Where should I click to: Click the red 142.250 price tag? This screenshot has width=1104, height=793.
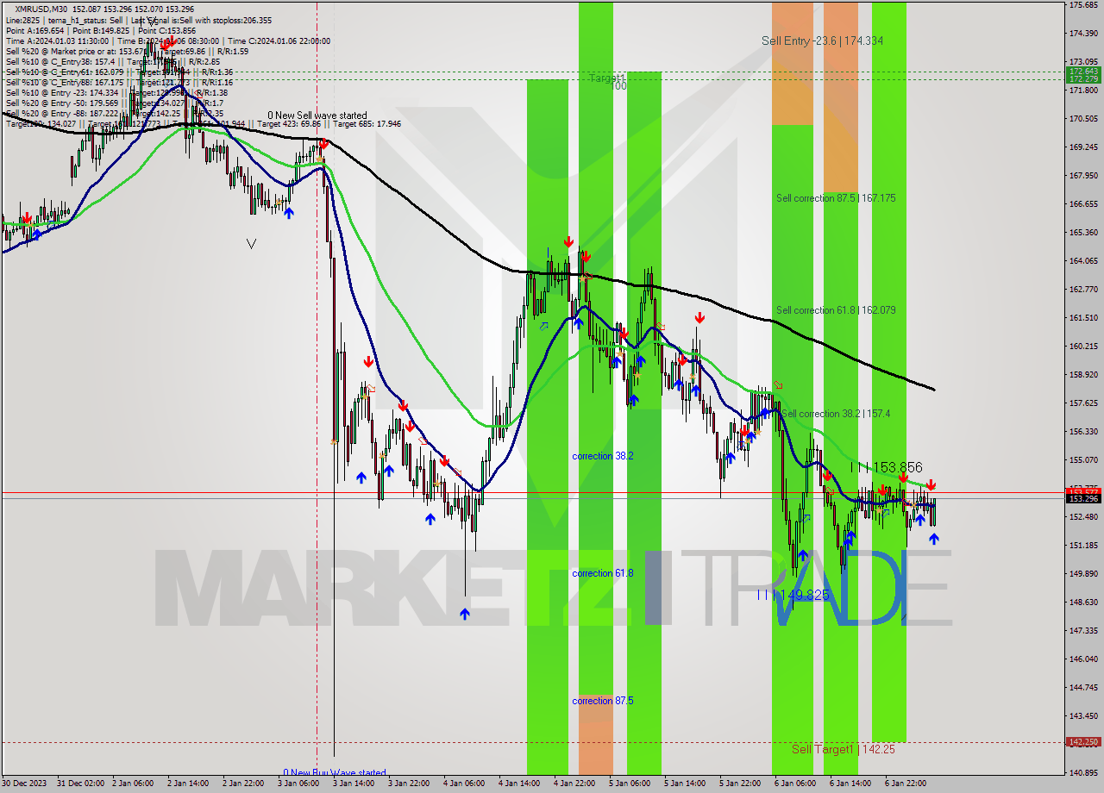[x=1083, y=741]
